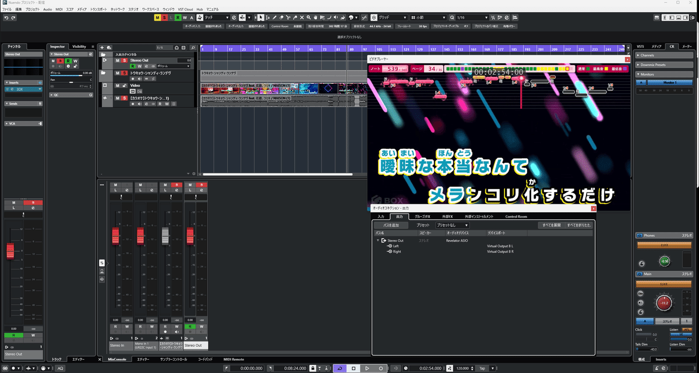Click the Add Track plus icon
The height and width of the screenshot is (373, 699).
point(102,48)
